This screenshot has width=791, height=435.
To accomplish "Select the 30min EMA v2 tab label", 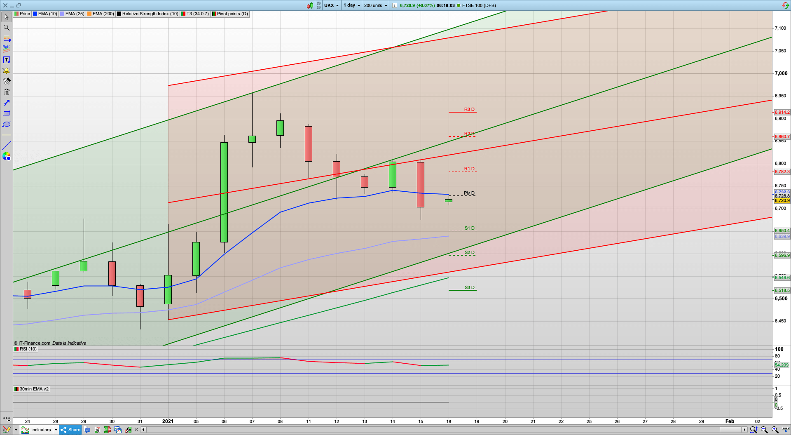I will (x=32, y=389).
